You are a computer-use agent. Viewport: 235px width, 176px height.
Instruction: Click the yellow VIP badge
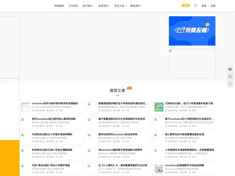(185, 6)
